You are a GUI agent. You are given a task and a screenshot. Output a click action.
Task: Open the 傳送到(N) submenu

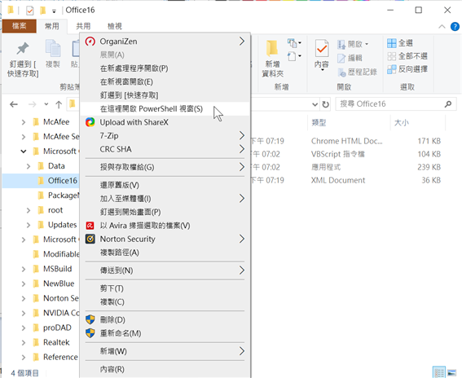pyautogui.click(x=165, y=270)
